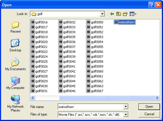Click the horizontal scrollbar right arrow
Image resolution: width=163 pixels, height=121 pixels.
[157, 98]
